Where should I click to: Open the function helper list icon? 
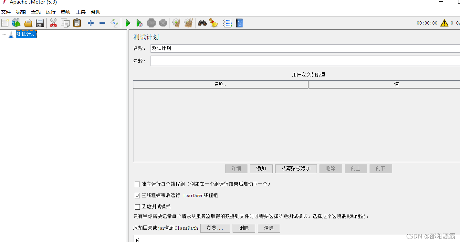[227, 23]
